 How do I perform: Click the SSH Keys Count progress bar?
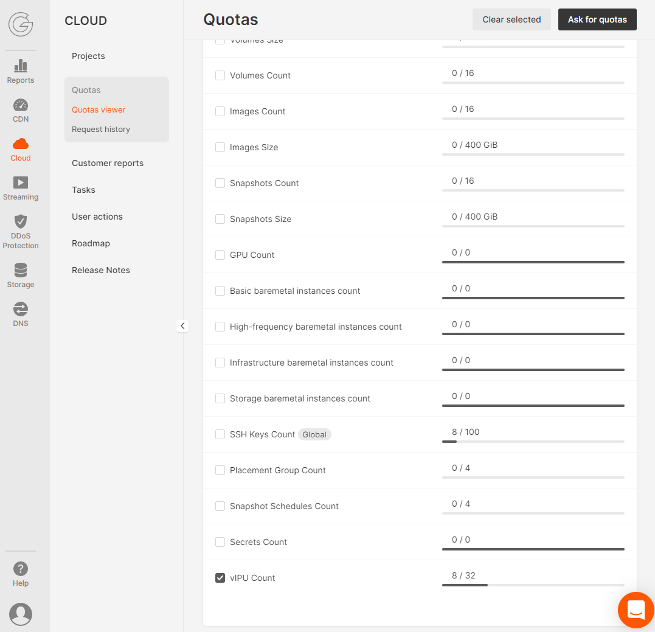pos(533,443)
